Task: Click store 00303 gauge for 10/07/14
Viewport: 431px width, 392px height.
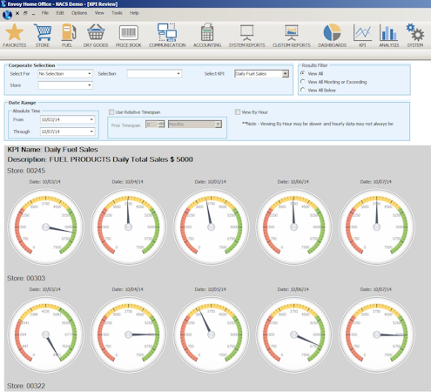Action: [x=376, y=335]
